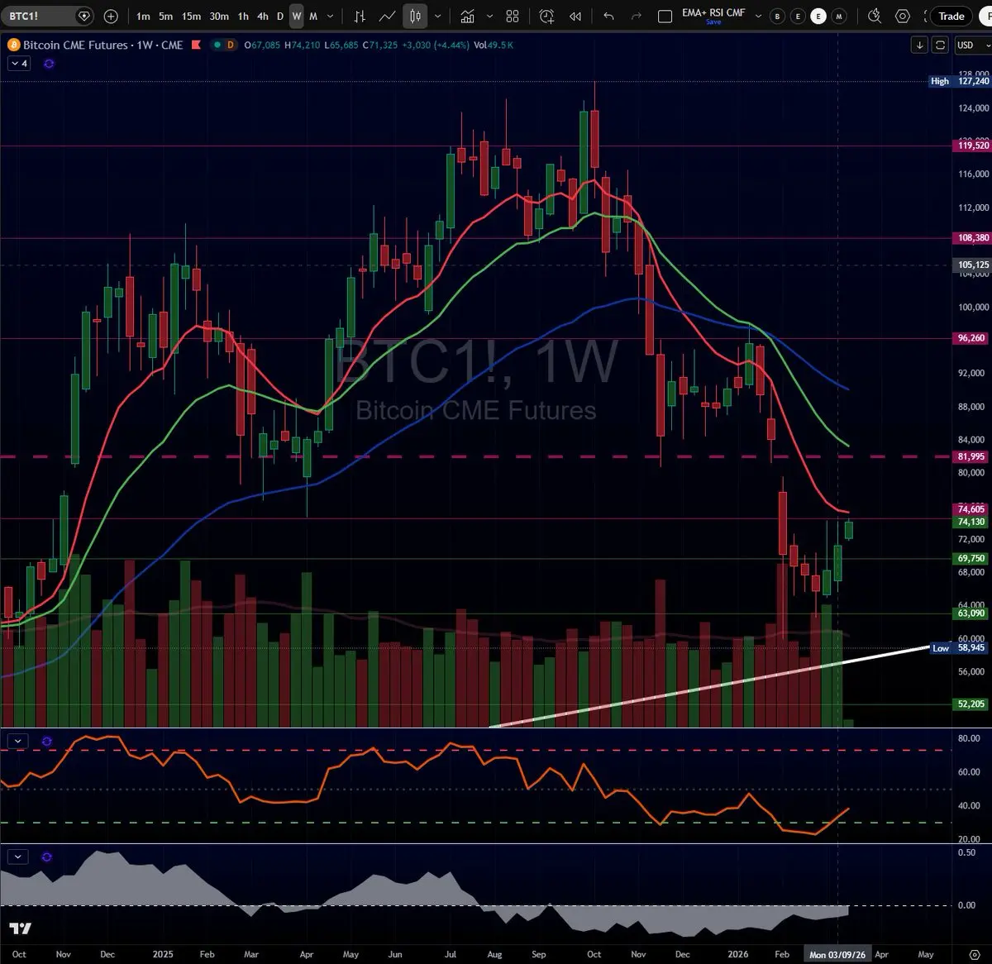
Task: Select the 5m timeframe
Action: (x=166, y=16)
